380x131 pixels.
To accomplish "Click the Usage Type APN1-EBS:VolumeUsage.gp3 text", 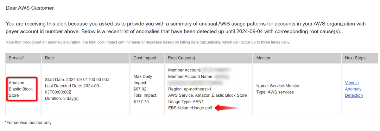I will (191, 105).
